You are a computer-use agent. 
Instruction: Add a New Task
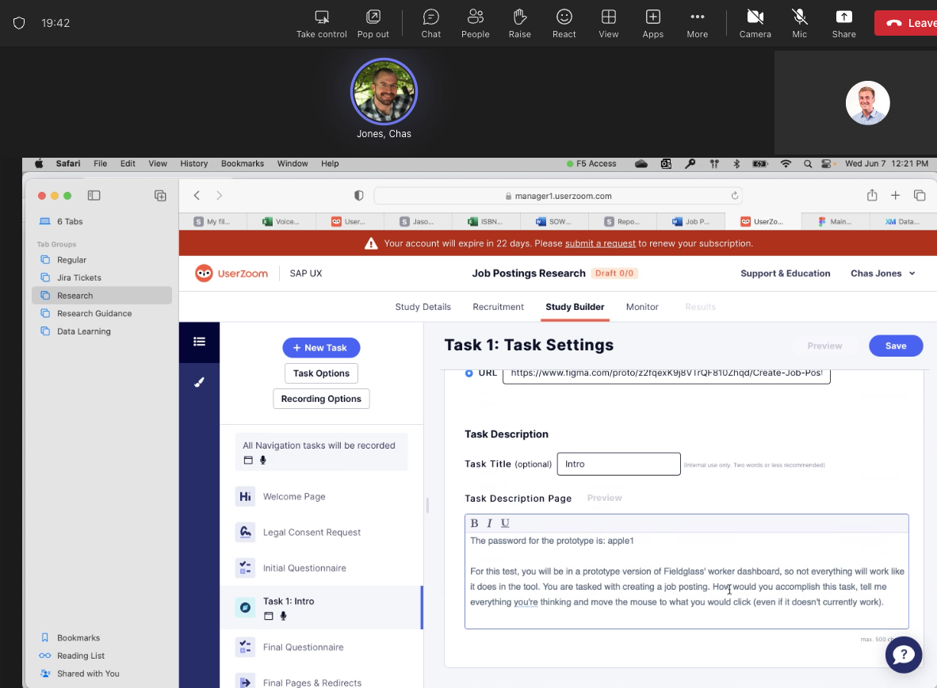click(321, 347)
